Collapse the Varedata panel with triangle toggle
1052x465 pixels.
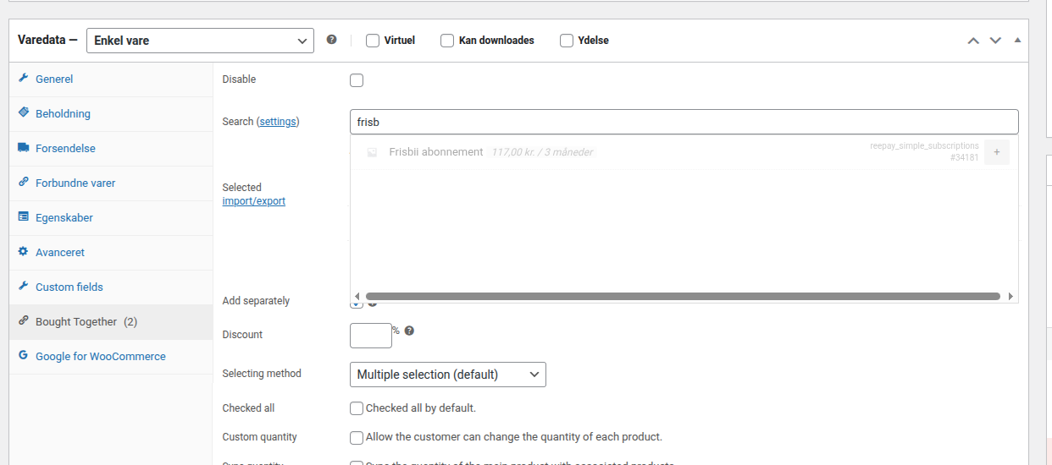[x=1017, y=41]
